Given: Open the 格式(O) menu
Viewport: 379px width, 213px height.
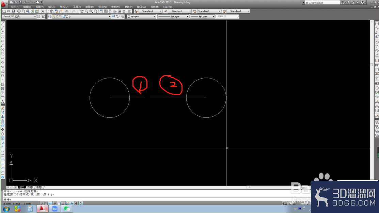Looking at the screenshot, I should (64, 7).
